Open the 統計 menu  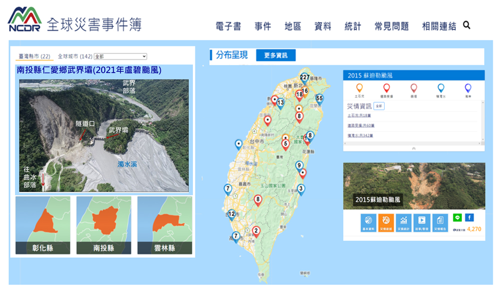(353, 26)
